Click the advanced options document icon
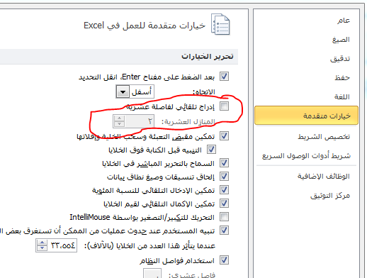Image resolution: width=367 pixels, height=278 pixels. pyautogui.click(x=220, y=24)
